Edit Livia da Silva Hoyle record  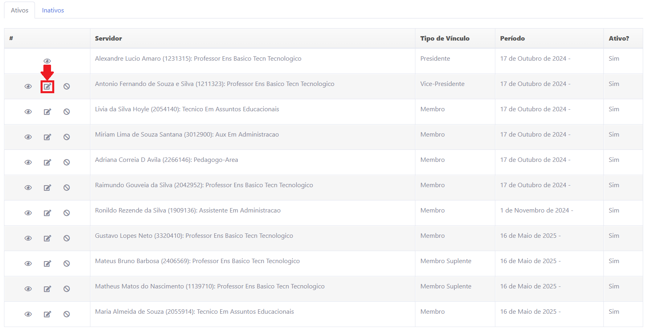tap(47, 112)
